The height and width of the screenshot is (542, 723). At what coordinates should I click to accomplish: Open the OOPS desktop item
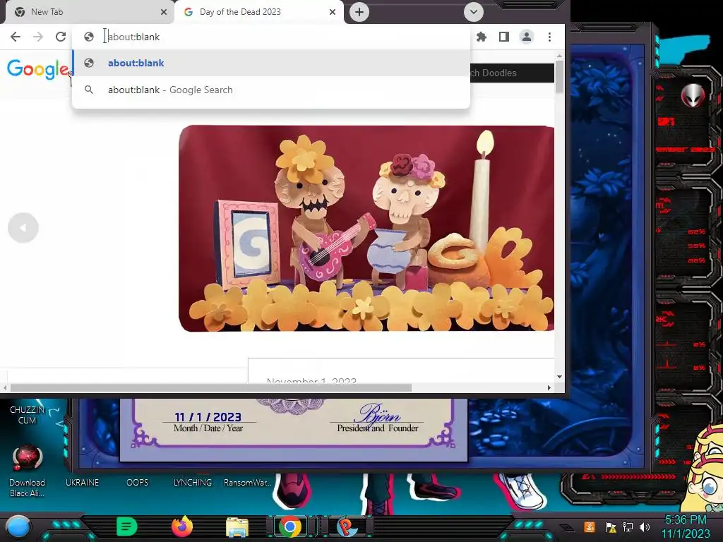pyautogui.click(x=137, y=483)
